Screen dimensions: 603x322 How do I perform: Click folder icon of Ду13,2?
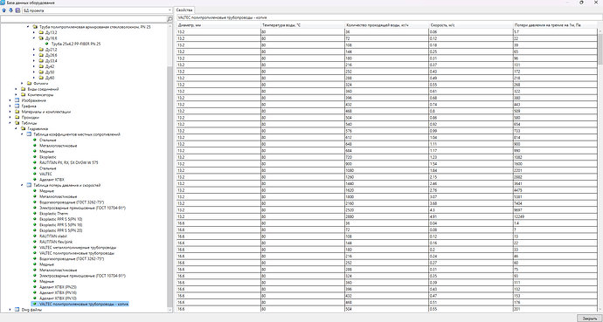(x=41, y=32)
